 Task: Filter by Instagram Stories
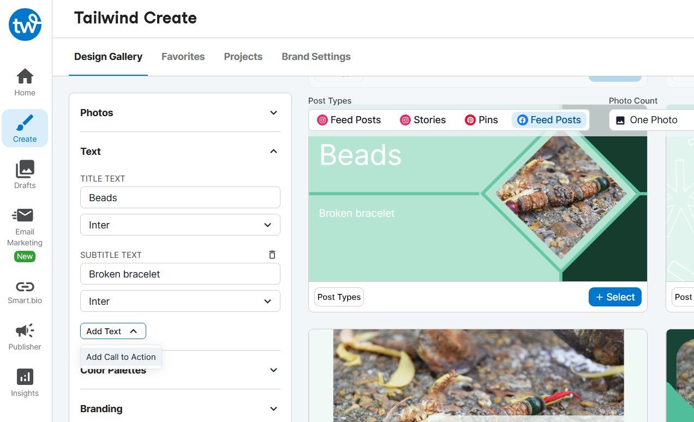[423, 120]
